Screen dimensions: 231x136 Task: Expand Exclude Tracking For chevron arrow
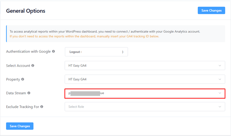pos(220,107)
